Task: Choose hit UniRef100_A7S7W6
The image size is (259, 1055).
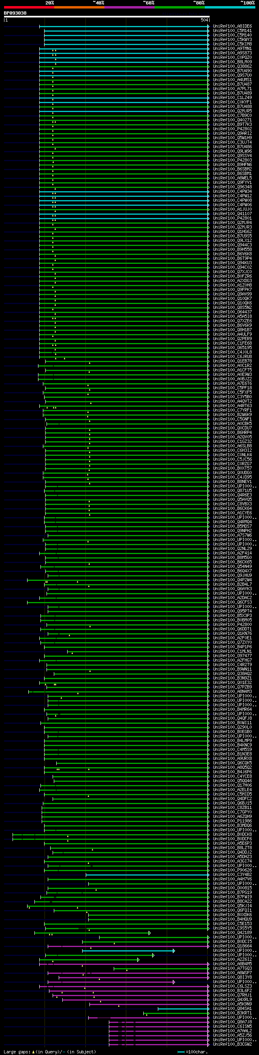Action: (x=232, y=535)
